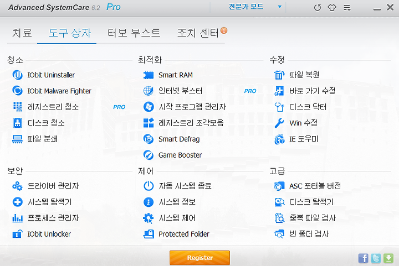The height and width of the screenshot is (266, 399).
Task: Click the 조치 센터 notification badge
Action: [x=224, y=30]
